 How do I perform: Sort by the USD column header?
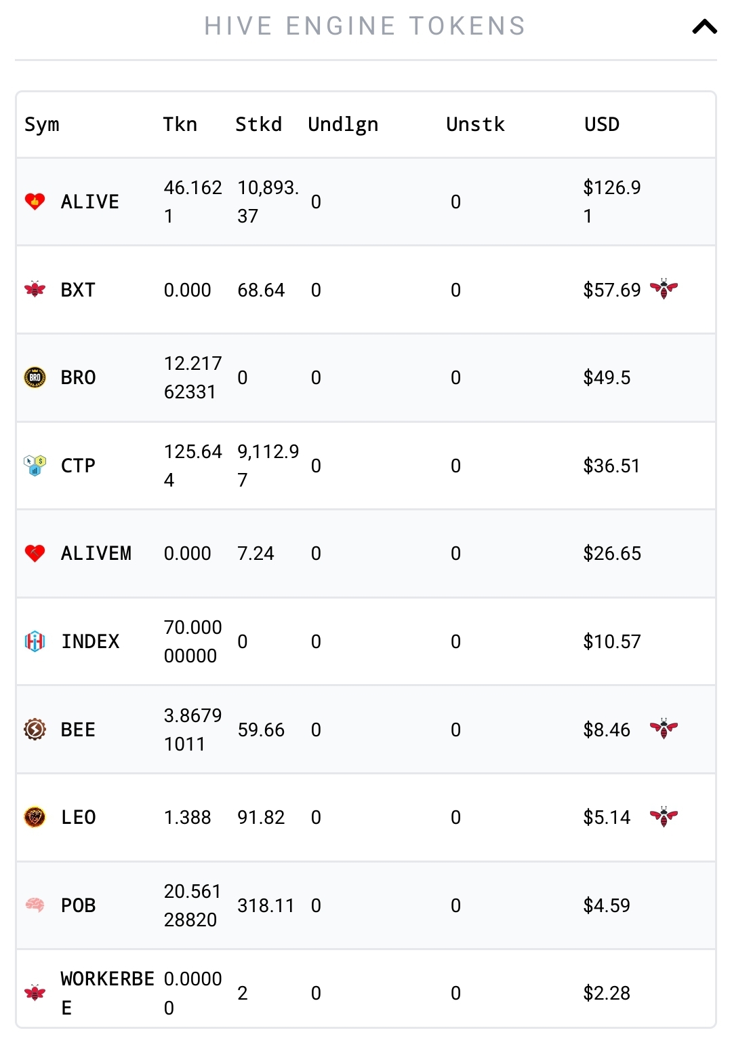point(602,124)
